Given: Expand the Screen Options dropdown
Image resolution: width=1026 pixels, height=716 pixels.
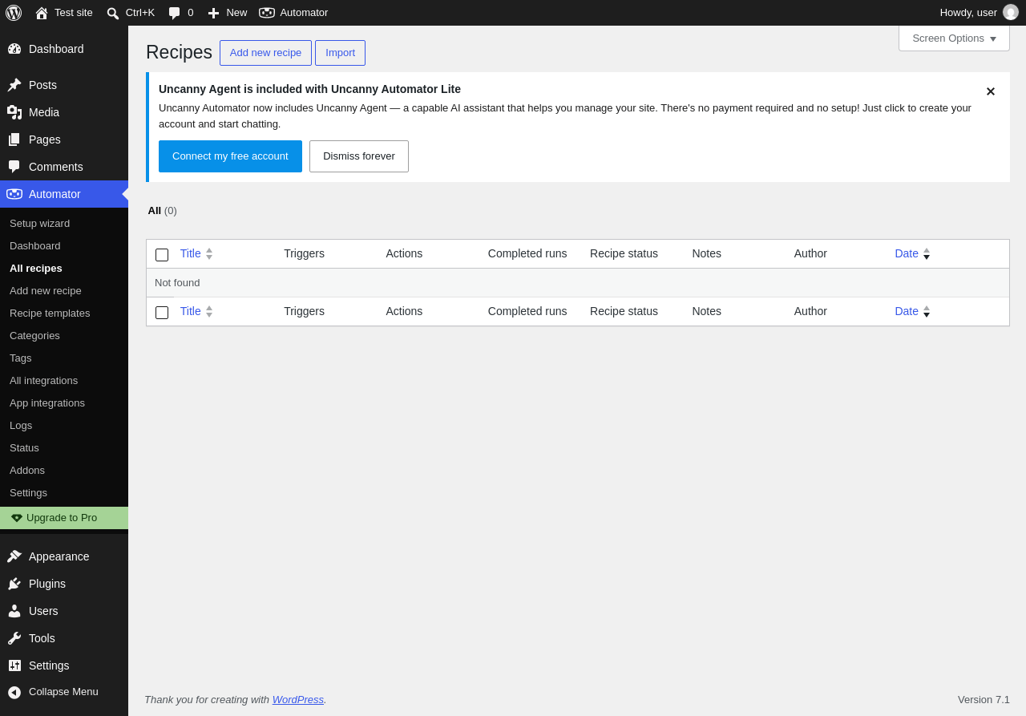Looking at the screenshot, I should [x=954, y=38].
